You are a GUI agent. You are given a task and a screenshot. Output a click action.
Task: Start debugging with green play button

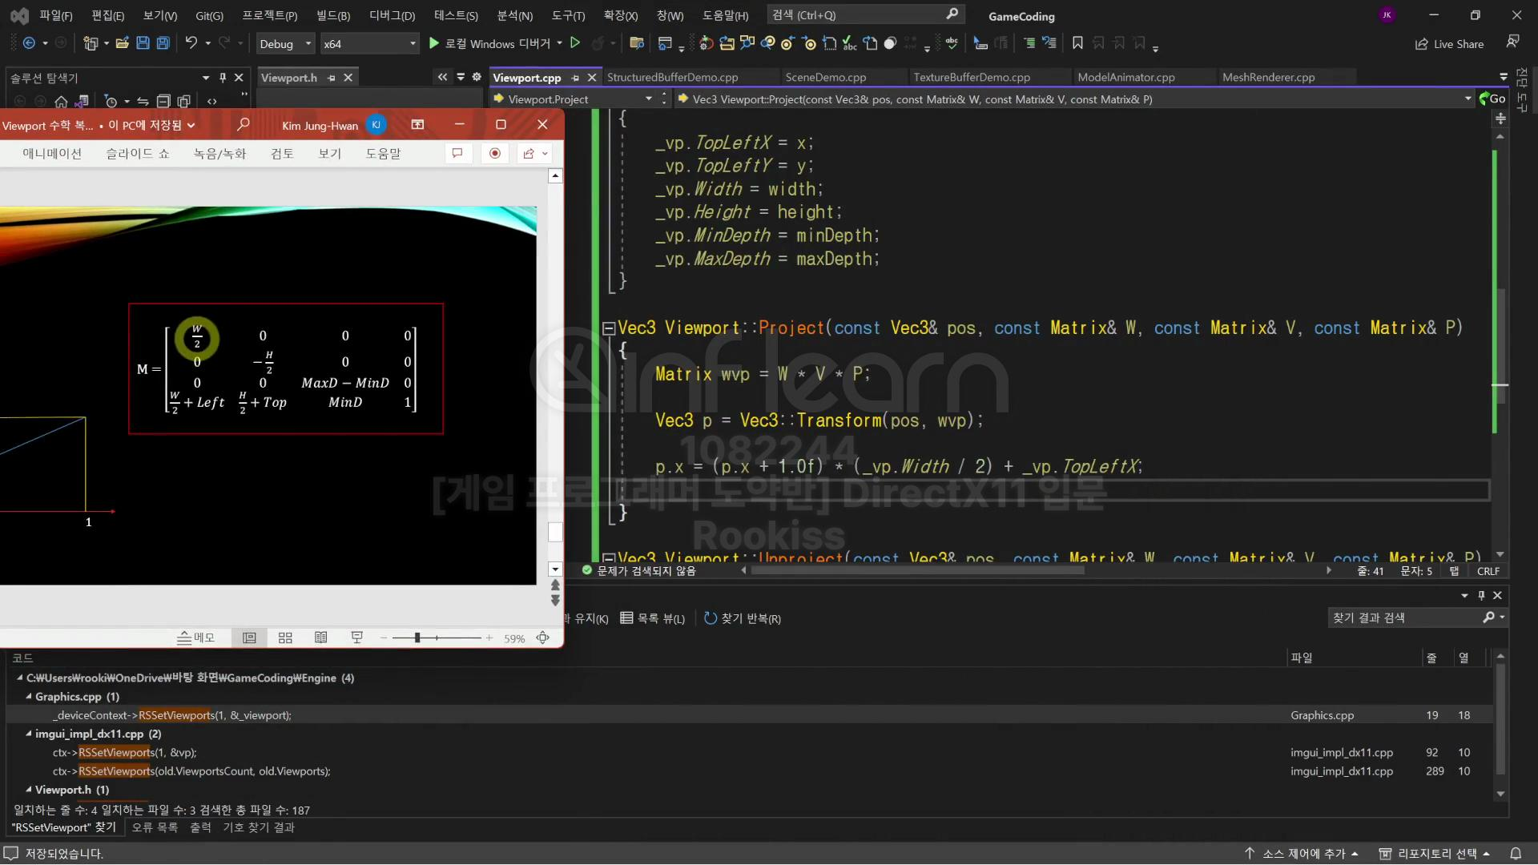[x=433, y=43]
